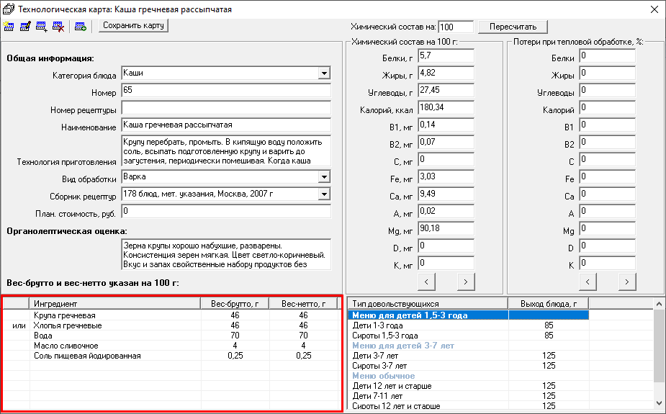Click the new record icon with star

[9, 27]
